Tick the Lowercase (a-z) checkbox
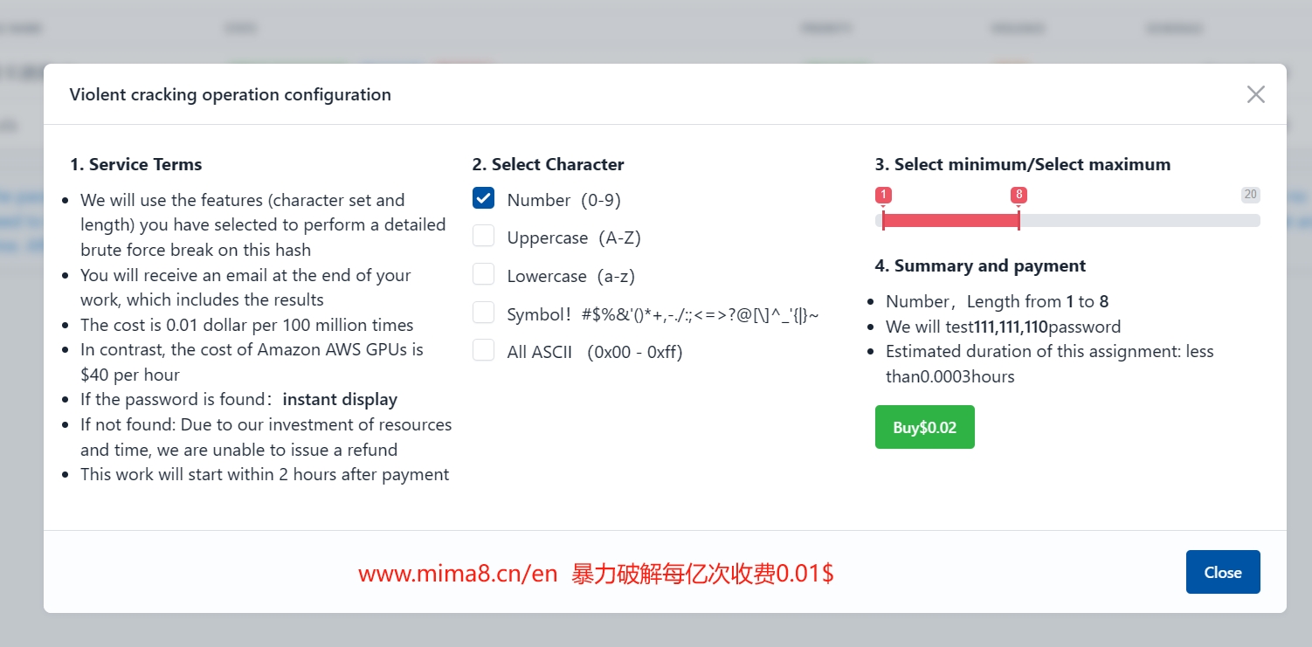The height and width of the screenshot is (647, 1312). coord(484,275)
